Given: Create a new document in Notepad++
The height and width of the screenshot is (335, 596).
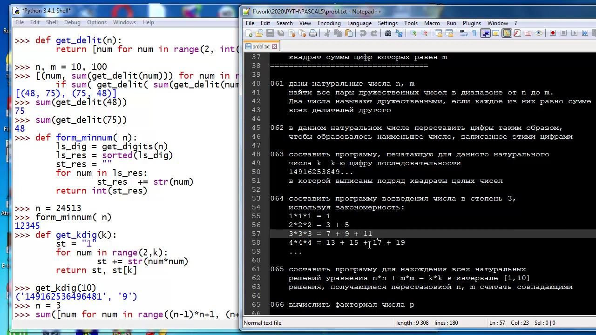Looking at the screenshot, I should [x=249, y=33].
